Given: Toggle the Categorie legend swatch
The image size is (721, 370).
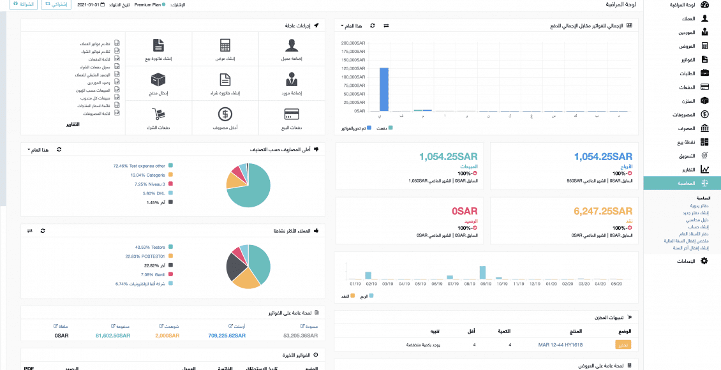Looking at the screenshot, I should tap(170, 175).
